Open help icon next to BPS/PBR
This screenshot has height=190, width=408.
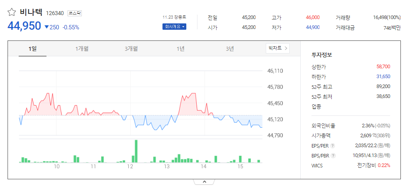click(x=333, y=156)
